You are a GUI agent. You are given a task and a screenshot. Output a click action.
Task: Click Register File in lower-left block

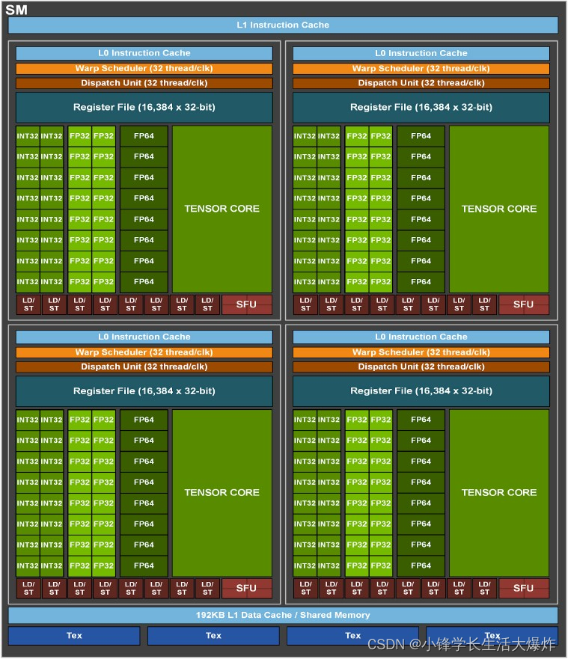click(144, 391)
